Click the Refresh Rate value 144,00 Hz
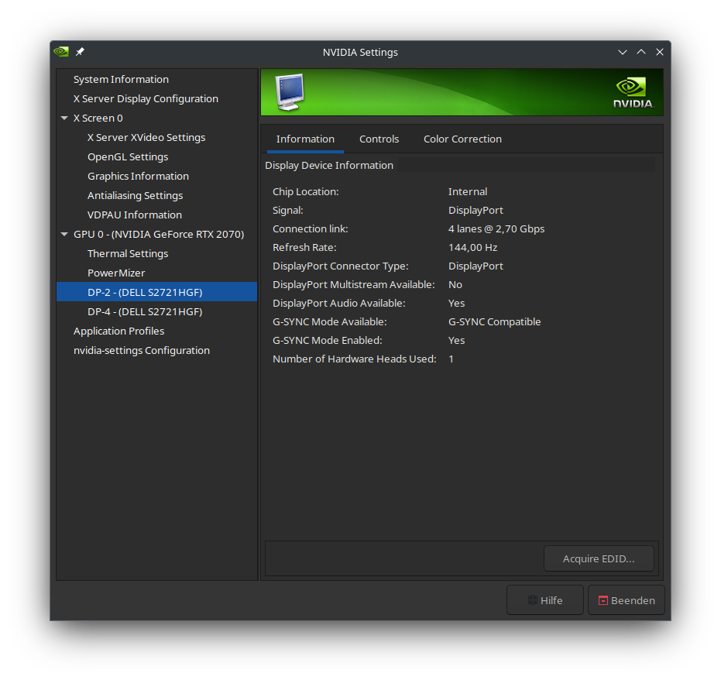Screen dimensions: 721x680 472,247
